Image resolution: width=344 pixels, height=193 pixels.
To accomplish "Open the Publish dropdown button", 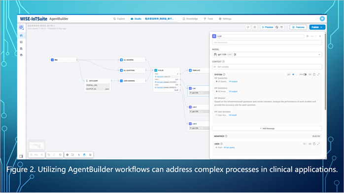I will click(x=317, y=27).
